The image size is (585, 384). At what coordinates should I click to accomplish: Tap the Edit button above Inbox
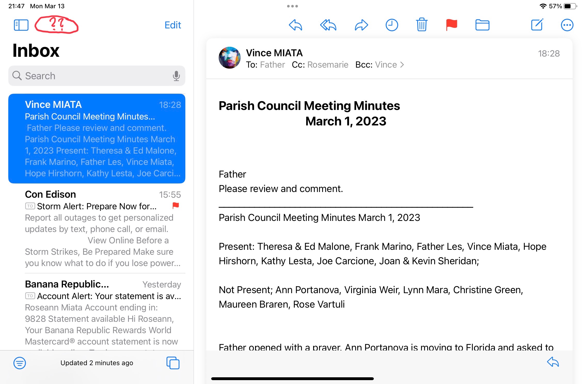[x=173, y=25]
